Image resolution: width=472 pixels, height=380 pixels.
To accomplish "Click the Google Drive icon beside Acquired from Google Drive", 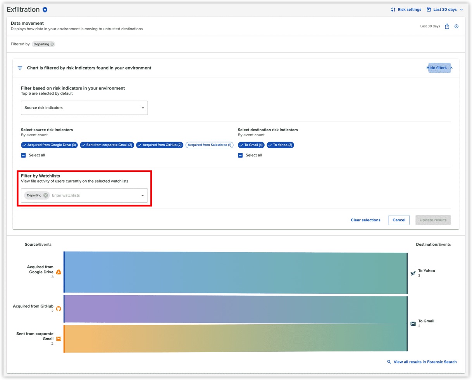I will click(59, 272).
